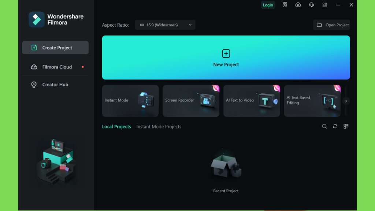Click the Create Project file-plus icon
The image size is (375, 211).
click(34, 47)
